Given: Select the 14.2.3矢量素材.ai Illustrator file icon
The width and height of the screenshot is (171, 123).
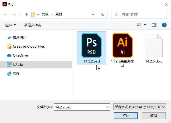Looking at the screenshot, I should tap(123, 45).
